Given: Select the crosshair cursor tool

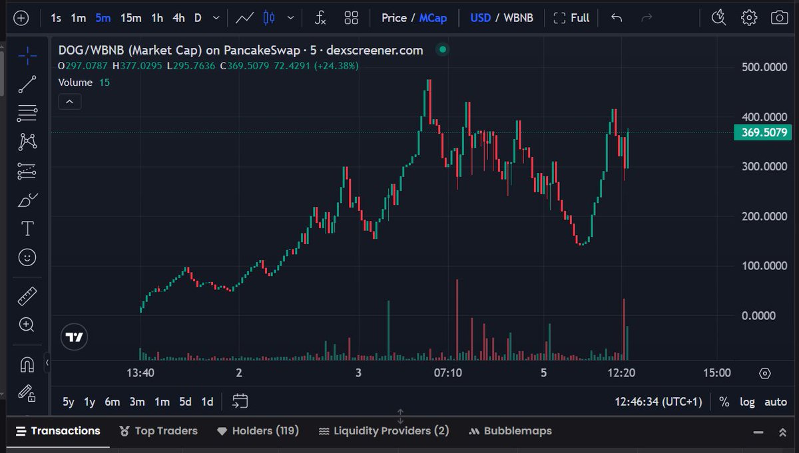Looking at the screenshot, I should coord(27,57).
